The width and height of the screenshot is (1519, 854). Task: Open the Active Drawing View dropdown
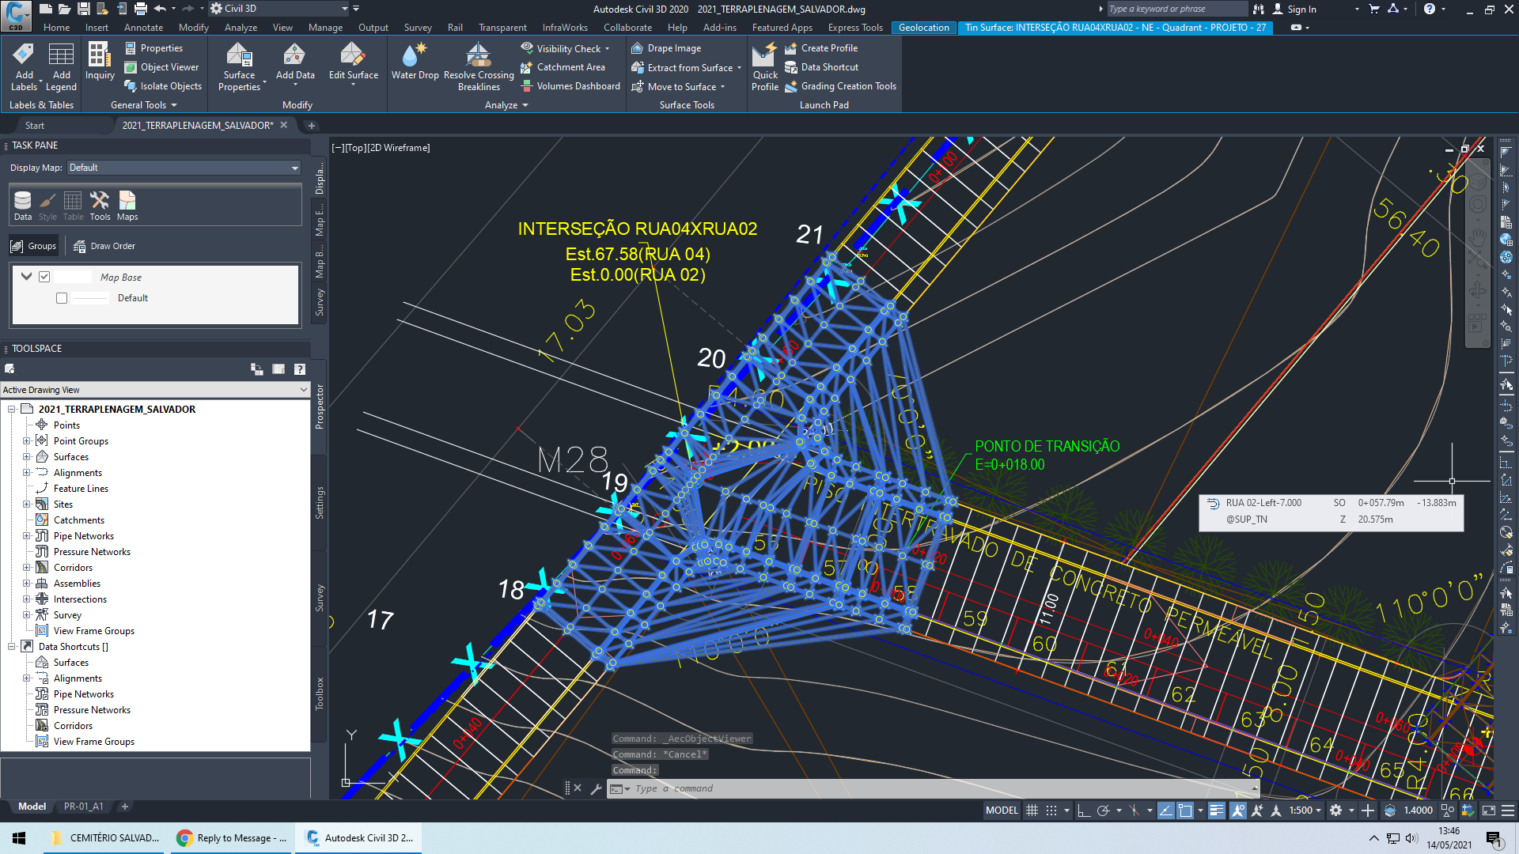tap(155, 390)
